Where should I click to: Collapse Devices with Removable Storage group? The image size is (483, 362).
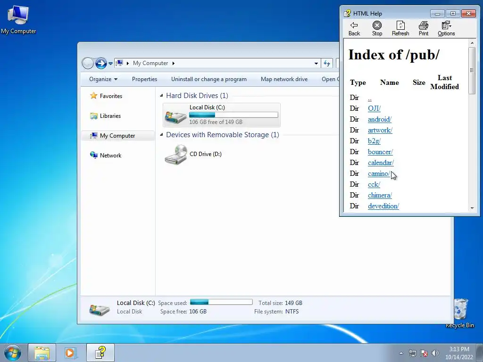point(161,135)
